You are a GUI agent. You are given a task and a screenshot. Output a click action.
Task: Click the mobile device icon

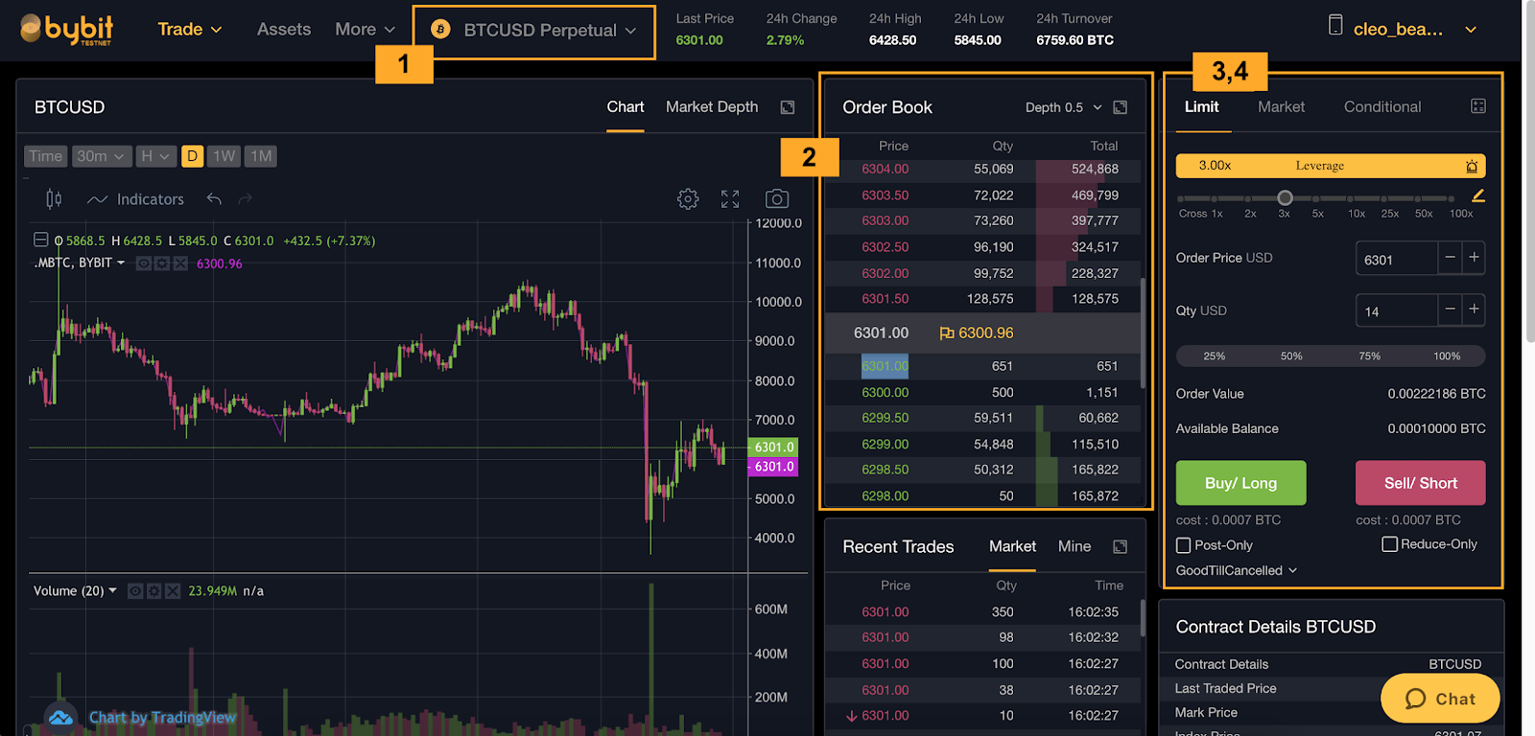(1335, 25)
